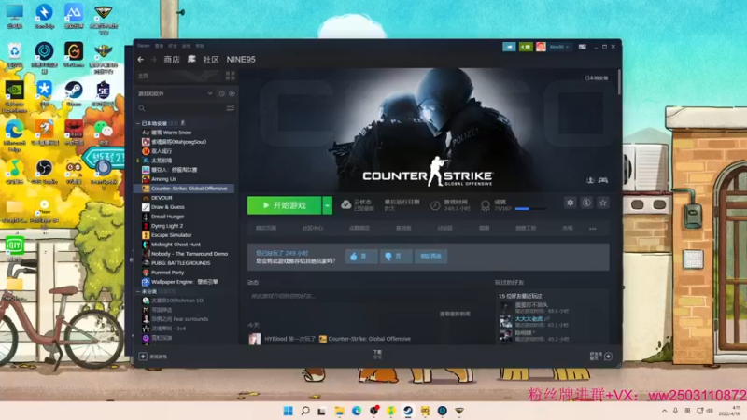Open the Microsoft Edge desktop shortcut
Viewport: 747px width, 420px height.
15,135
